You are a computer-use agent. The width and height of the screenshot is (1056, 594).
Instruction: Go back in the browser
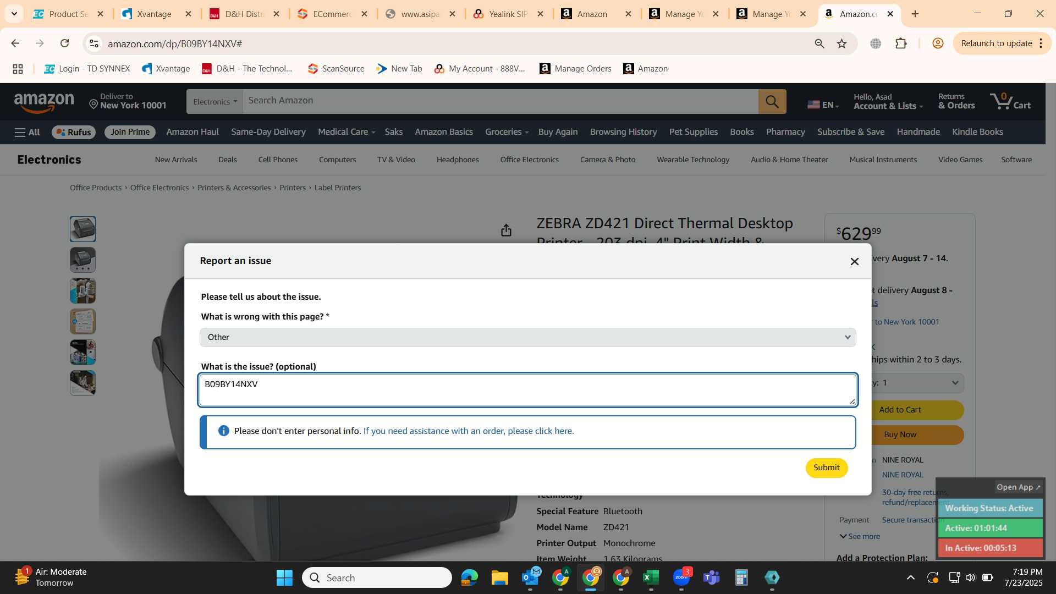click(15, 43)
